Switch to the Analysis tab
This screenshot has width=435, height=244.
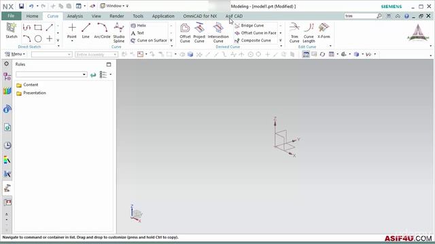75,16
